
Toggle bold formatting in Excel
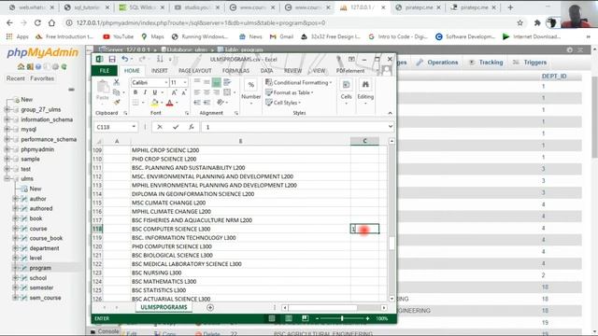click(x=135, y=92)
